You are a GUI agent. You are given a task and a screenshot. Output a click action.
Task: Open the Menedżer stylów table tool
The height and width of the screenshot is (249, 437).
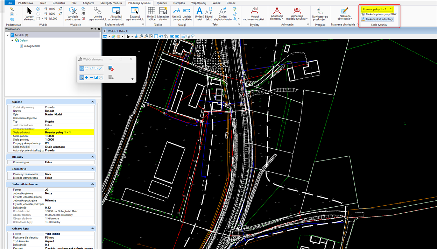pyautogui.click(x=163, y=11)
